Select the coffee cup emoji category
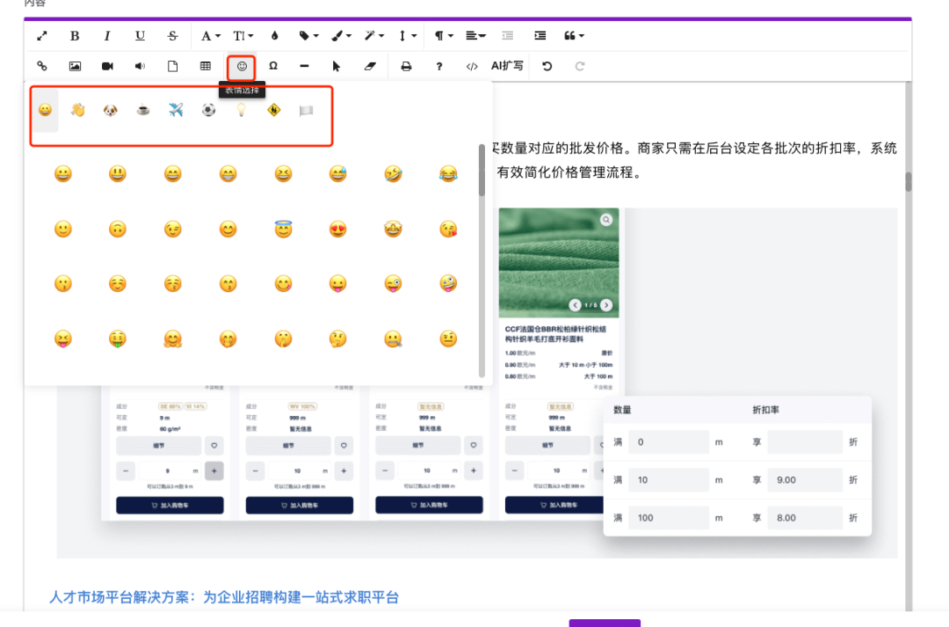 coord(143,110)
